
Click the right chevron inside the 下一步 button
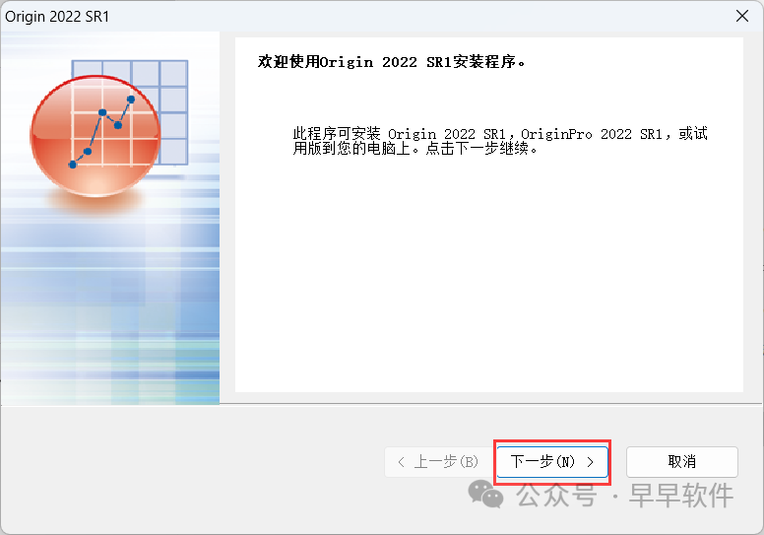590,462
